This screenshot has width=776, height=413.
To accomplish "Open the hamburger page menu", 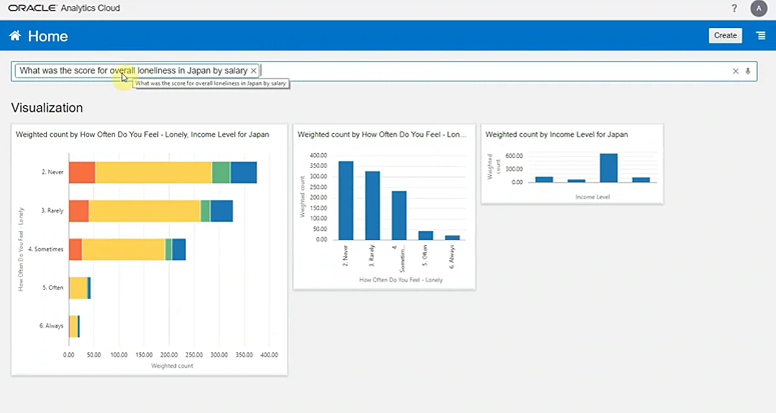I will click(761, 36).
